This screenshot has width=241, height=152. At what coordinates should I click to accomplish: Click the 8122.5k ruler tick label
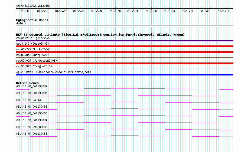coord(115,11)
